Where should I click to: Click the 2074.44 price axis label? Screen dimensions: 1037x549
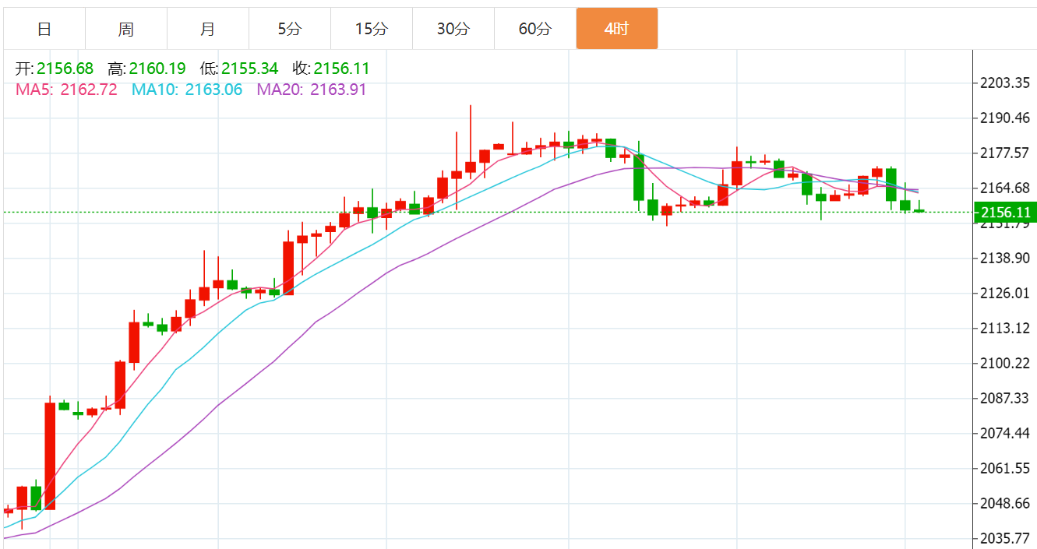click(x=1003, y=434)
